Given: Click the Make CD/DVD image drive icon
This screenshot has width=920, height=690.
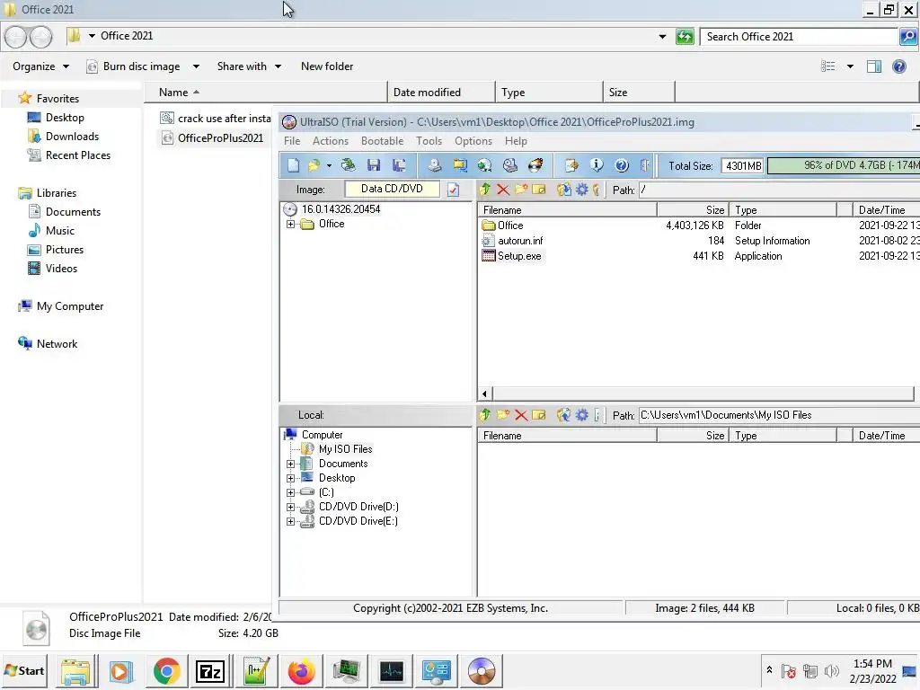Looking at the screenshot, I should (434, 165).
